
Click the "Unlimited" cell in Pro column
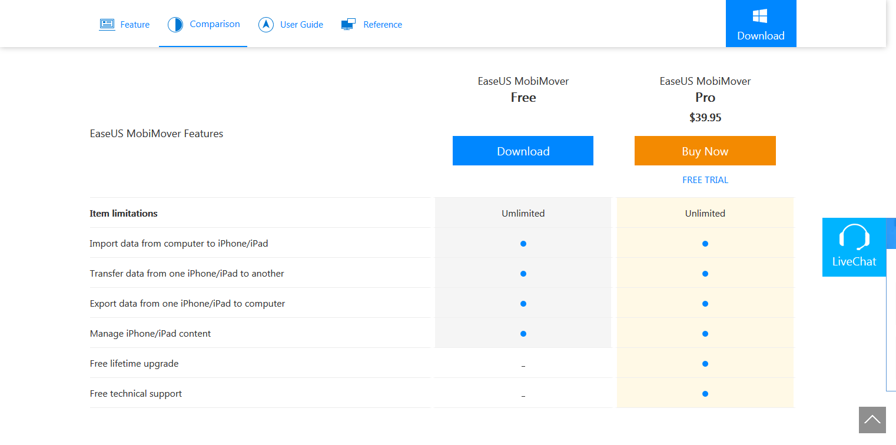pos(705,213)
